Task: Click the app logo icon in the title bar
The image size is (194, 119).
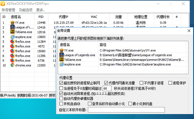Action: coord(3,4)
